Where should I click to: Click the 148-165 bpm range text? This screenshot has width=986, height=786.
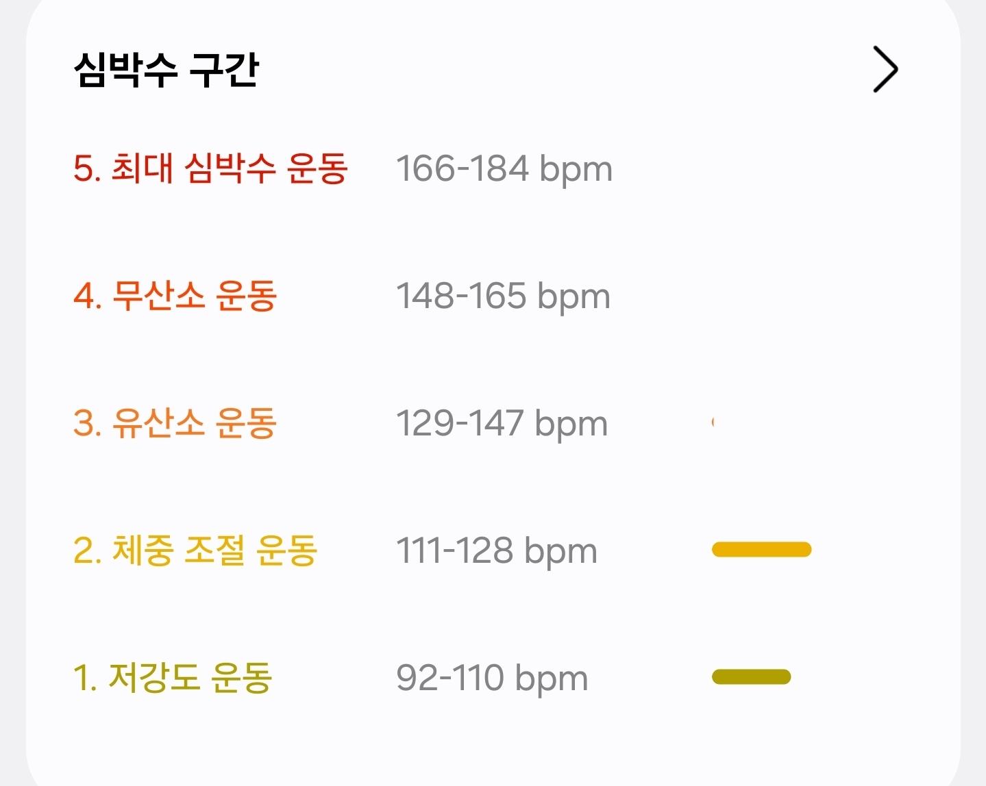[x=504, y=295]
